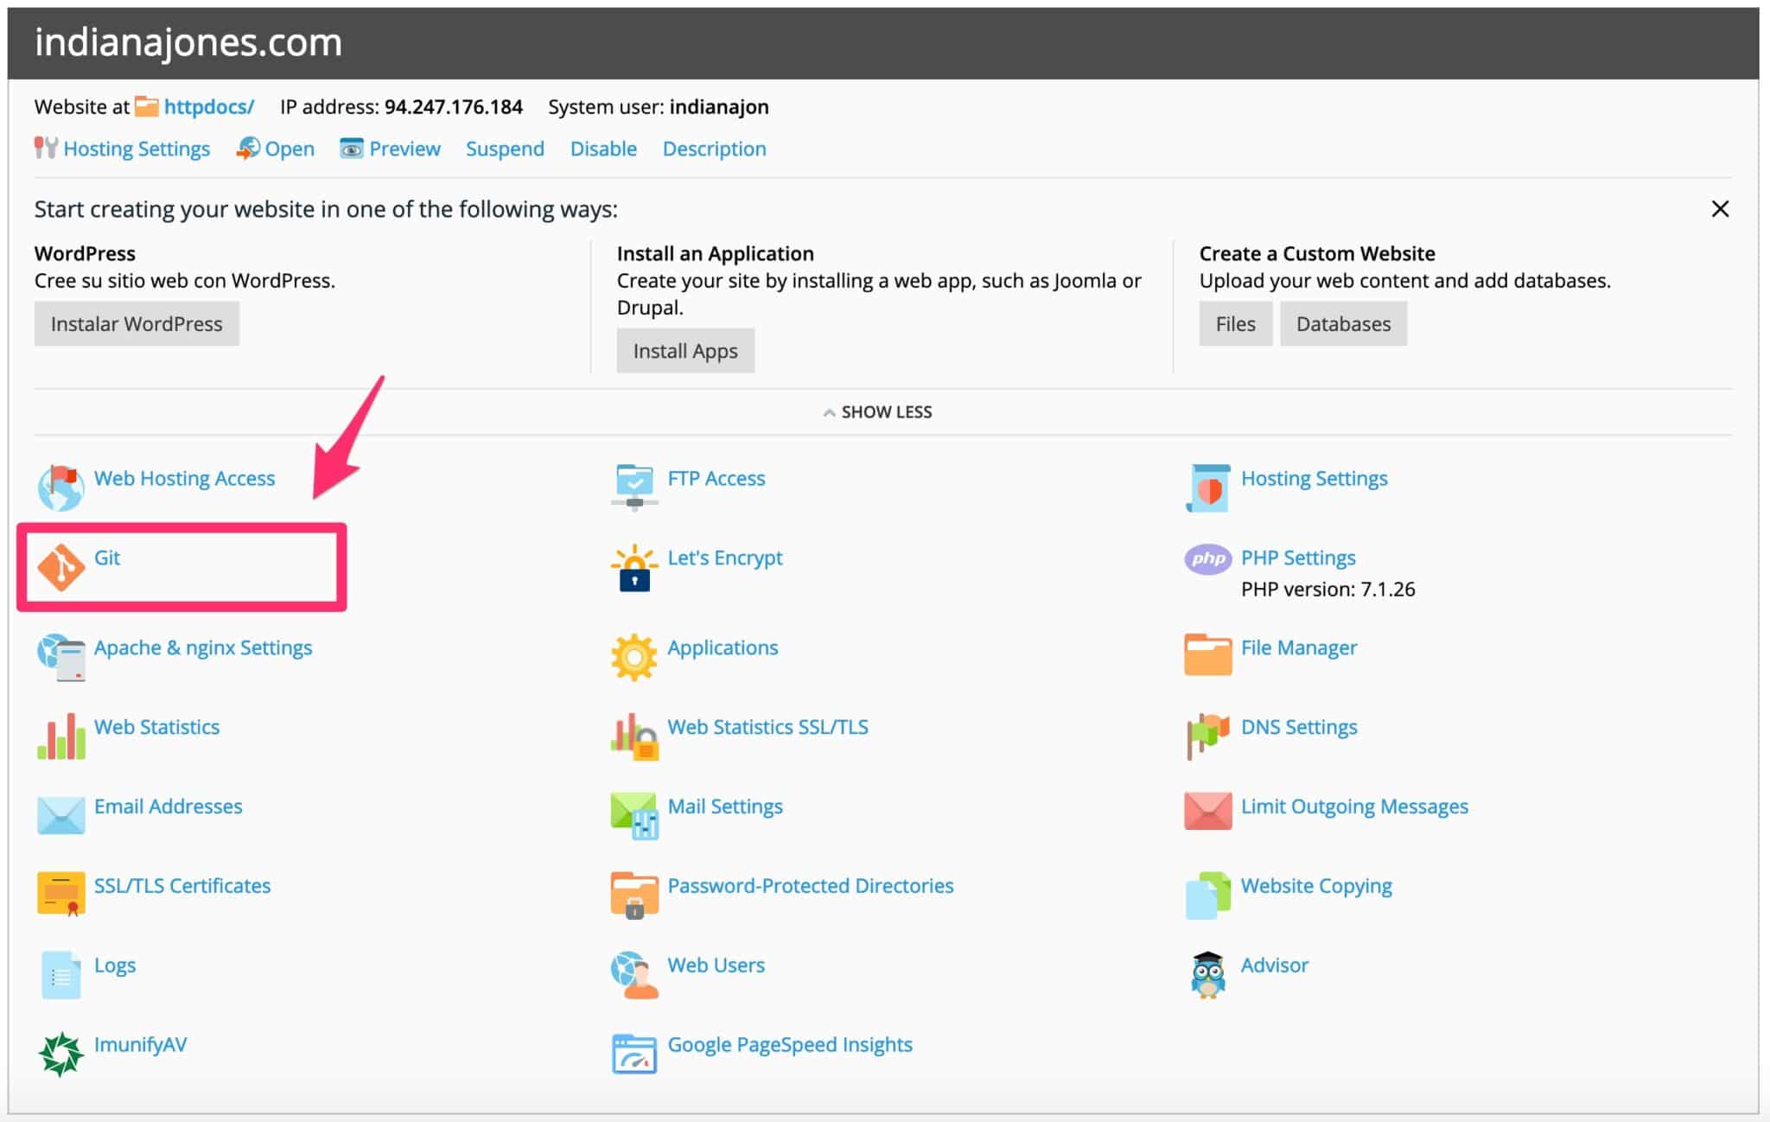Click the Password-Protected Directories folder icon
1770x1122 pixels.
(634, 896)
